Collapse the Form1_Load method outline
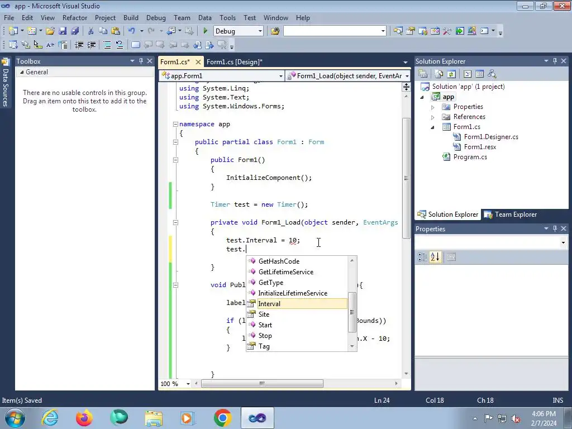572x429 pixels. (x=175, y=222)
